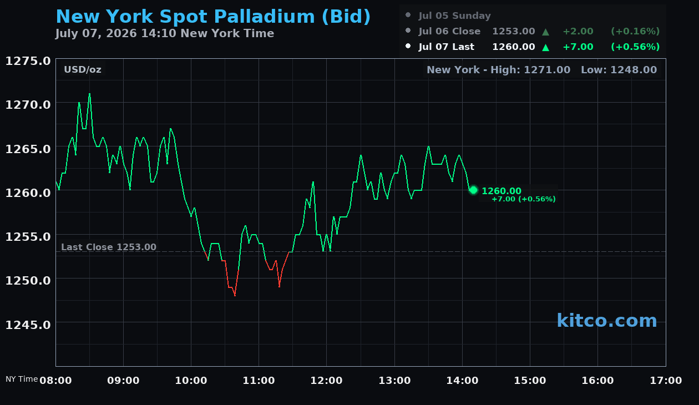The width and height of the screenshot is (699, 405).
Task: Click the Jul 06 Close legend label
Action: click(450, 32)
